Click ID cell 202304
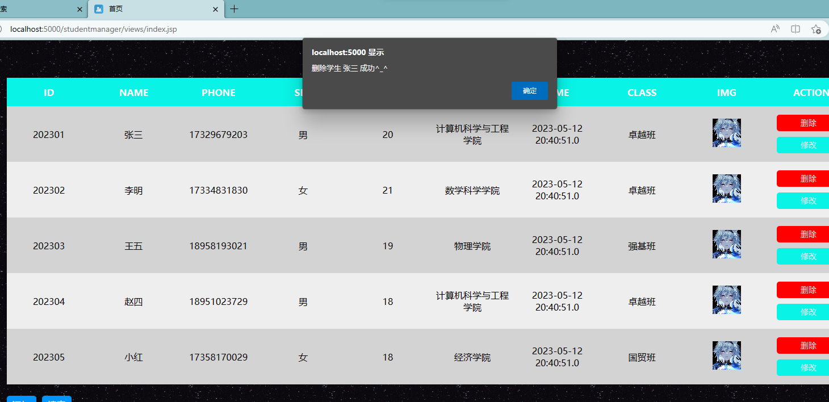This screenshot has width=829, height=402. (x=49, y=301)
